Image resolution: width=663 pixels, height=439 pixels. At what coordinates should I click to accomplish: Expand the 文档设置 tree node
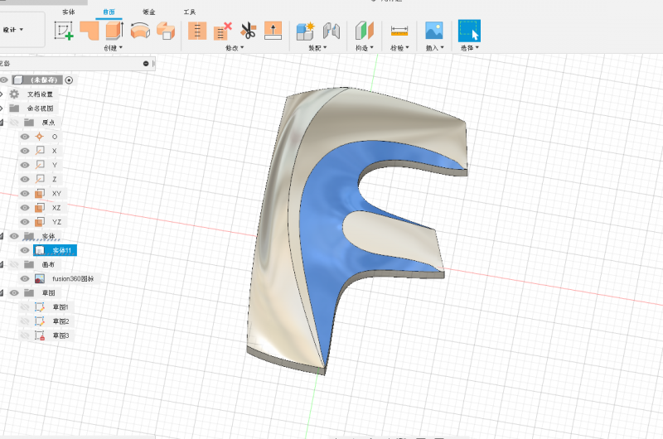point(2,94)
